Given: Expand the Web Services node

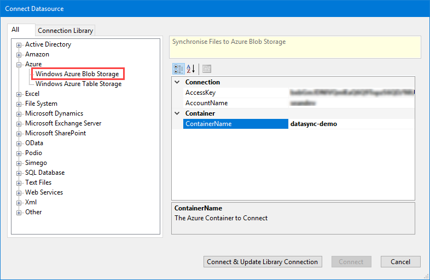Looking at the screenshot, I should point(19,193).
